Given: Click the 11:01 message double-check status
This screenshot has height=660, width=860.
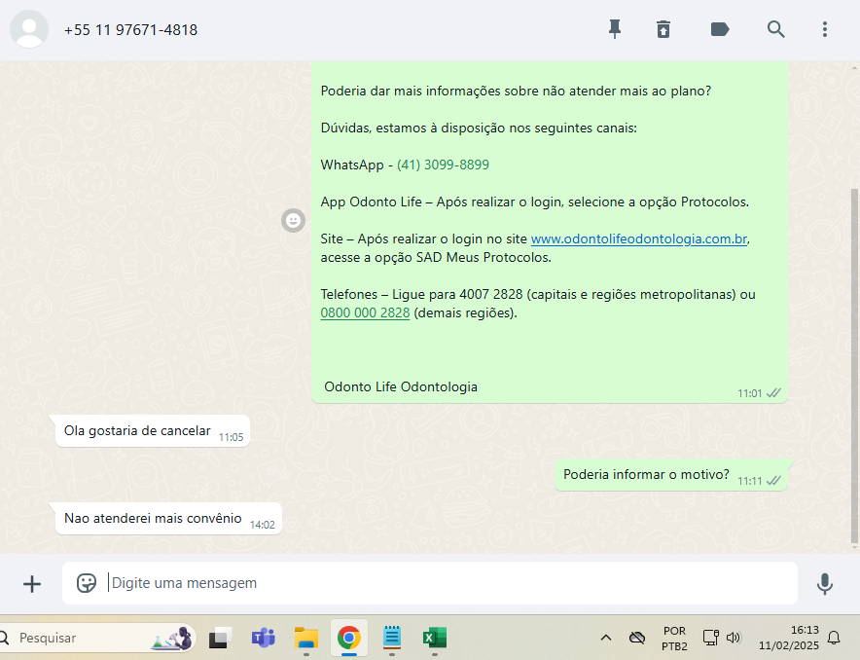Looking at the screenshot, I should [x=773, y=393].
